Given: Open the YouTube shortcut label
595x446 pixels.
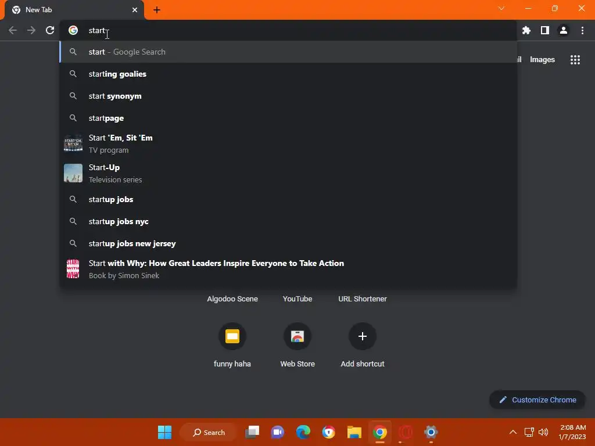Looking at the screenshot, I should tap(297, 299).
